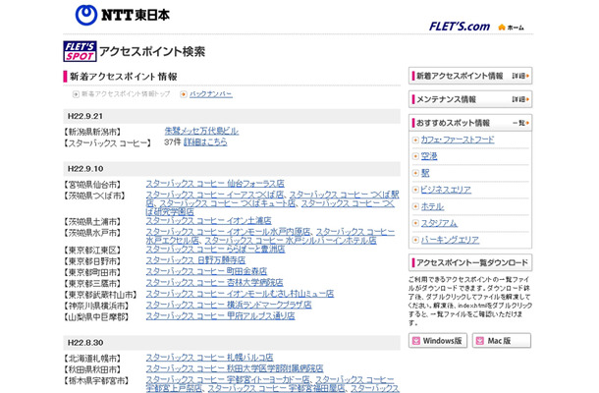
Task: Open おすすめスポット情報 sidebar panel header
Action: click(x=470, y=123)
